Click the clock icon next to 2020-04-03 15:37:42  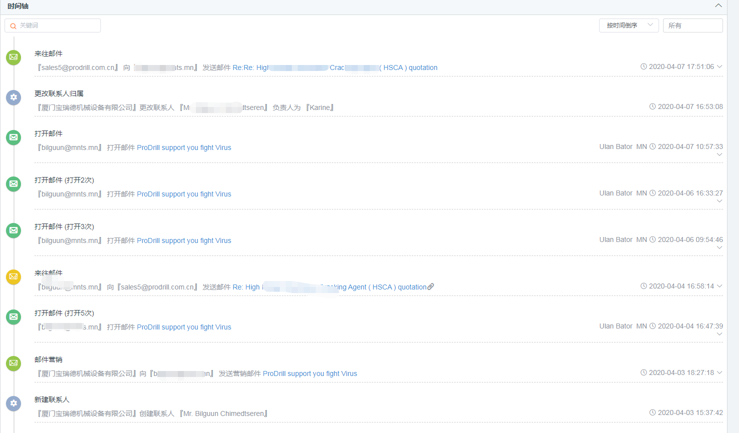[653, 412]
